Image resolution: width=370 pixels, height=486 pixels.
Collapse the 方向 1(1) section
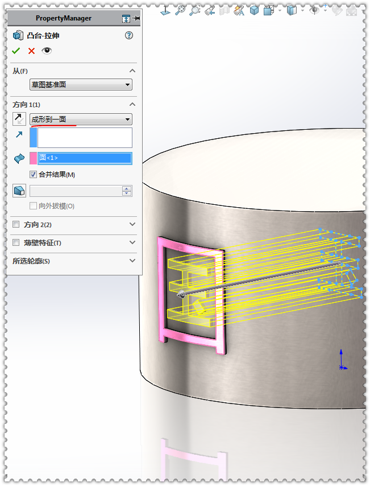click(x=132, y=105)
